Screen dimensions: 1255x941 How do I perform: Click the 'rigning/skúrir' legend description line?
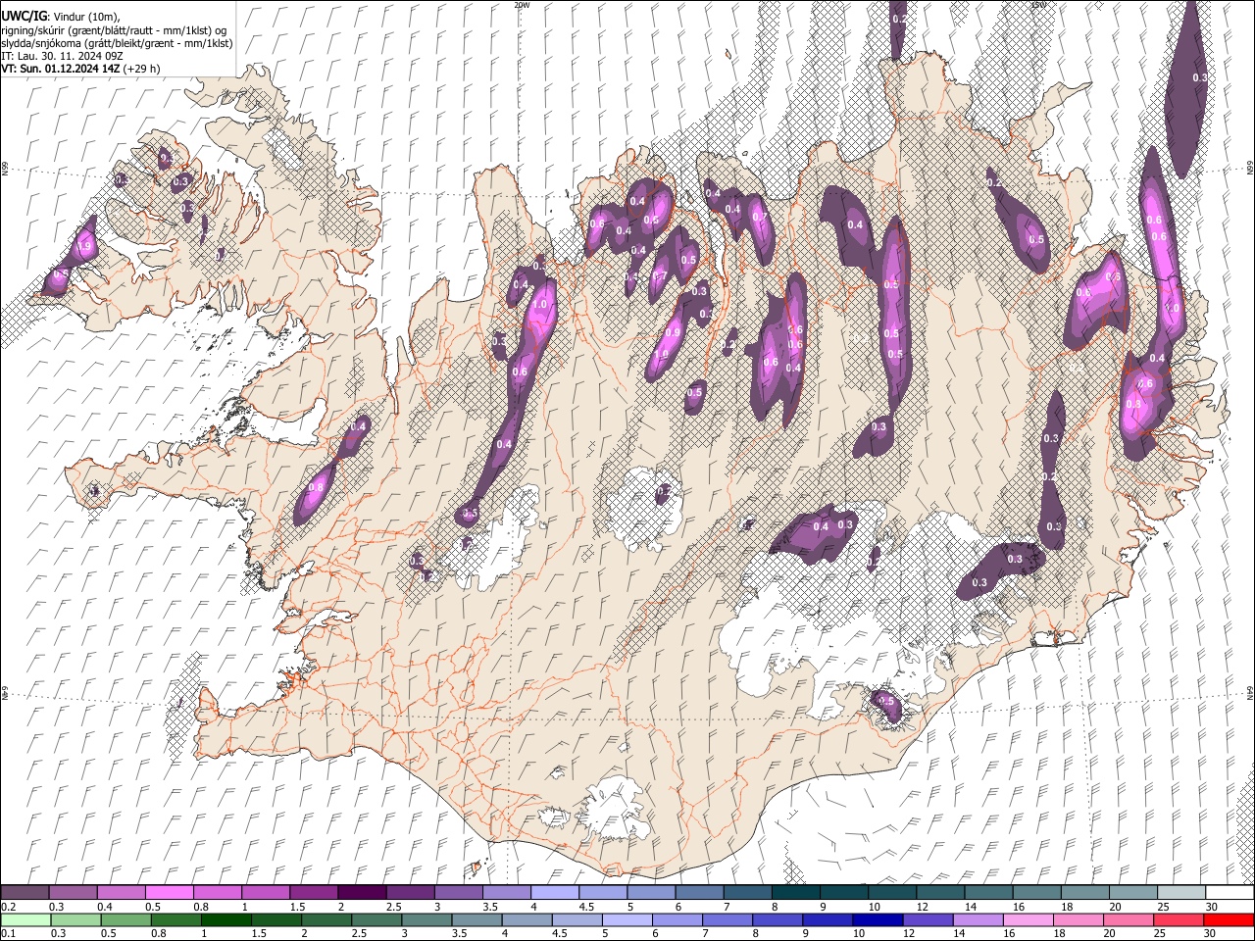pos(114,30)
